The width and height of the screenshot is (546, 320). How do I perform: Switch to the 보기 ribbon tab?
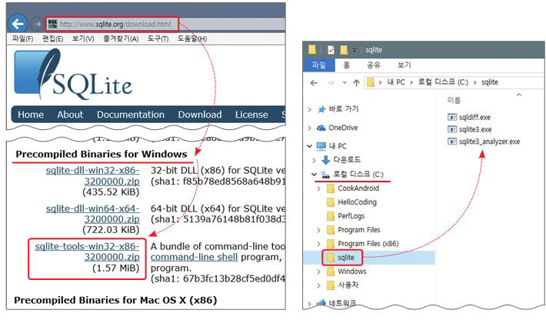405,65
